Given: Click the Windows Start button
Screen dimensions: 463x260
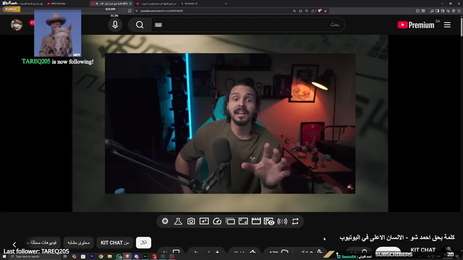Looking at the screenshot, I should click(x=4, y=256).
